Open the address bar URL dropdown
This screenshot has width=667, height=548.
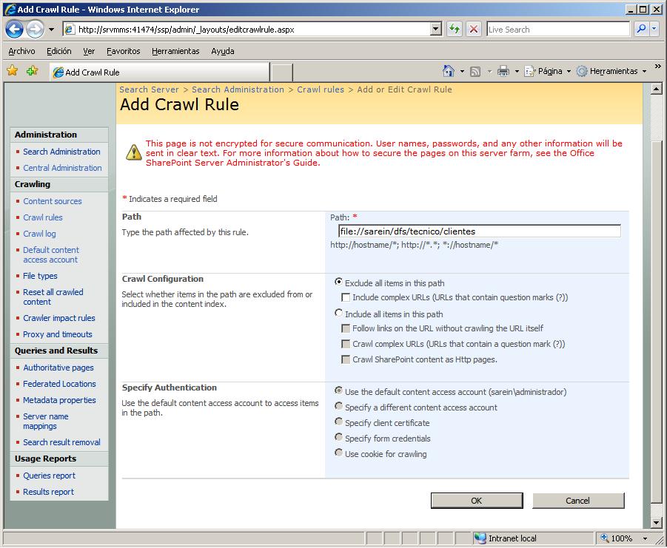pos(435,30)
